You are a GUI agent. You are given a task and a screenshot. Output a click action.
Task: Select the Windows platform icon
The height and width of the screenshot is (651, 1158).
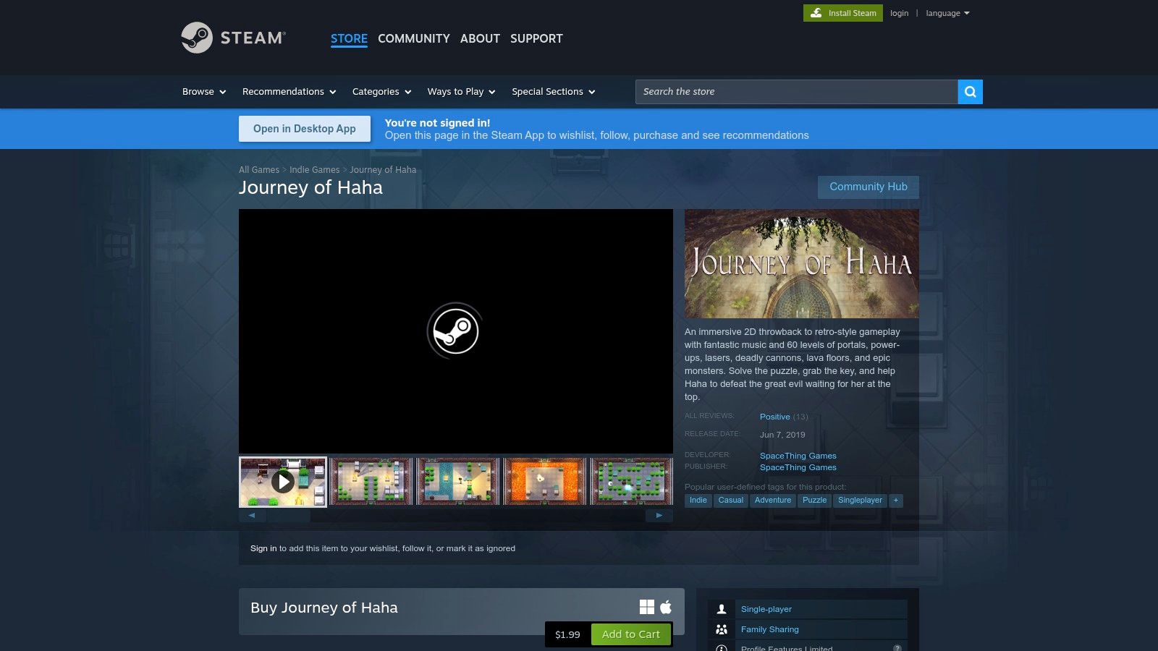pyautogui.click(x=645, y=606)
